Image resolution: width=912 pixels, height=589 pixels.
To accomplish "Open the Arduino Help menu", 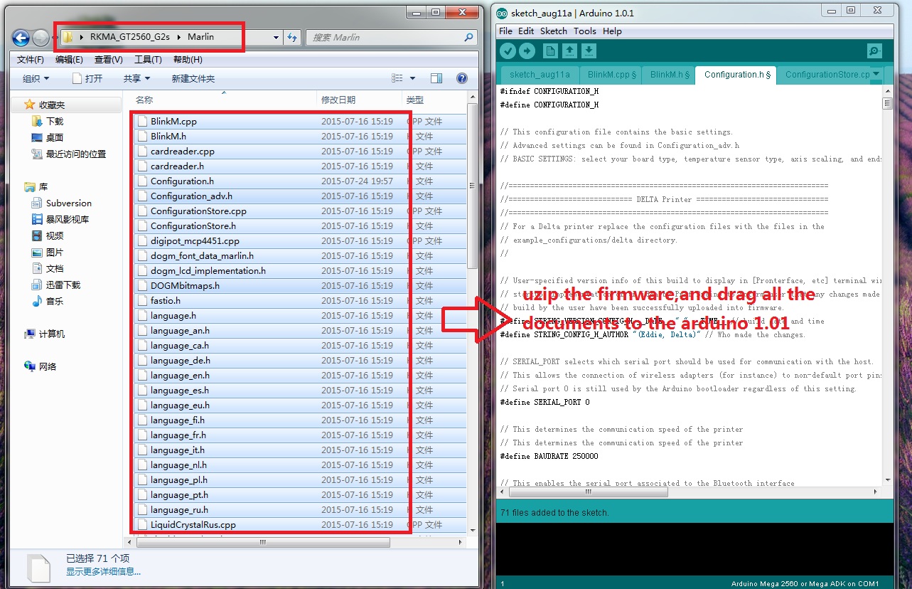I will tap(612, 31).
